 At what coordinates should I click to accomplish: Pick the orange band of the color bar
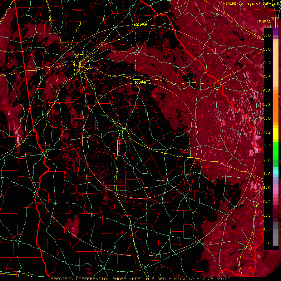[x=276, y=107]
